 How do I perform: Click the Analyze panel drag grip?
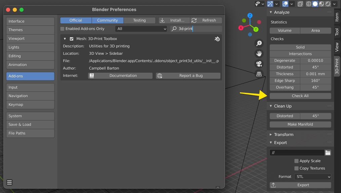[329, 12]
